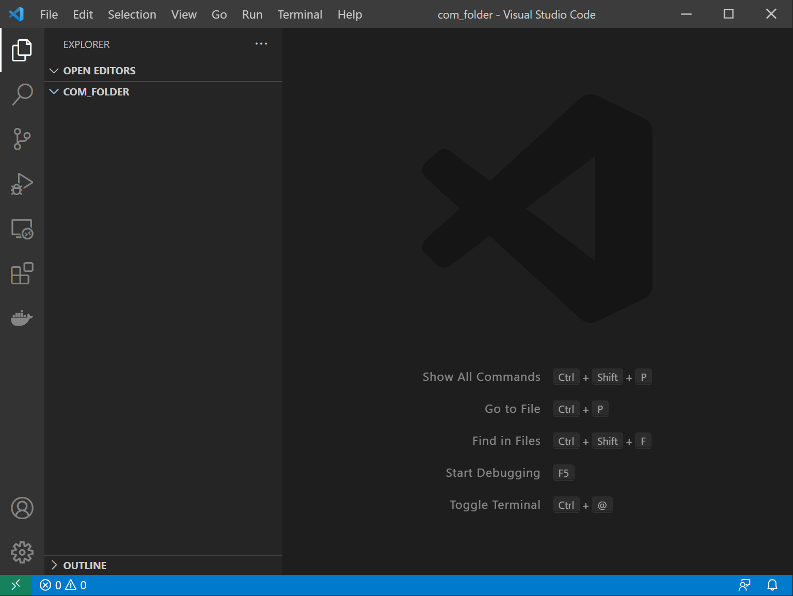This screenshot has width=793, height=596.
Task: Close the VS Code window
Action: pyautogui.click(x=771, y=14)
